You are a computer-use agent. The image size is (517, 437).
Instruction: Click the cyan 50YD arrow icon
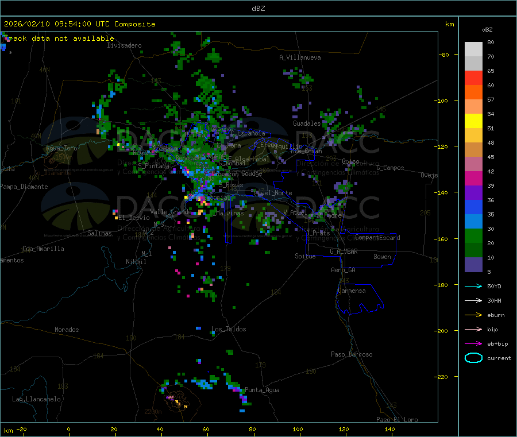tap(473, 286)
